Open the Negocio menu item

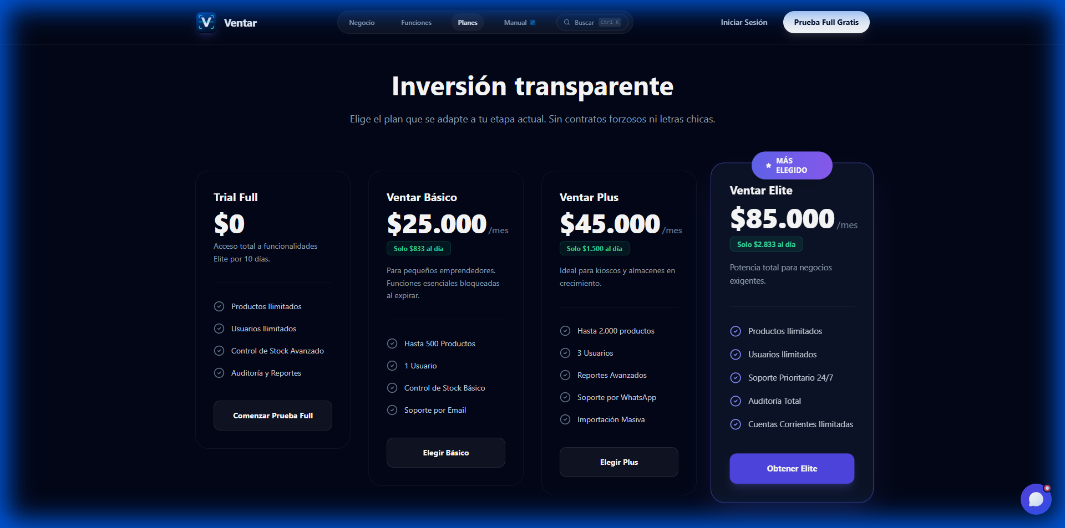tap(362, 22)
